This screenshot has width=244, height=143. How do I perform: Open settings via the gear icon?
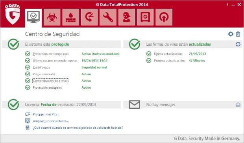(231, 34)
